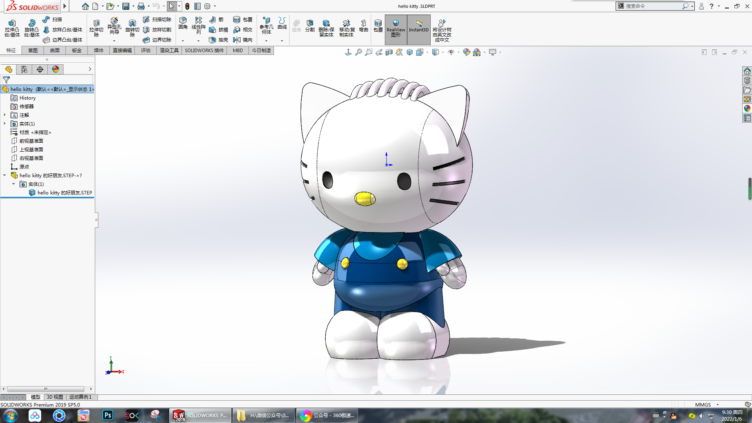Select hello kitty 的好朋友.STEP body
This screenshot has width=752, height=423.
click(65, 193)
